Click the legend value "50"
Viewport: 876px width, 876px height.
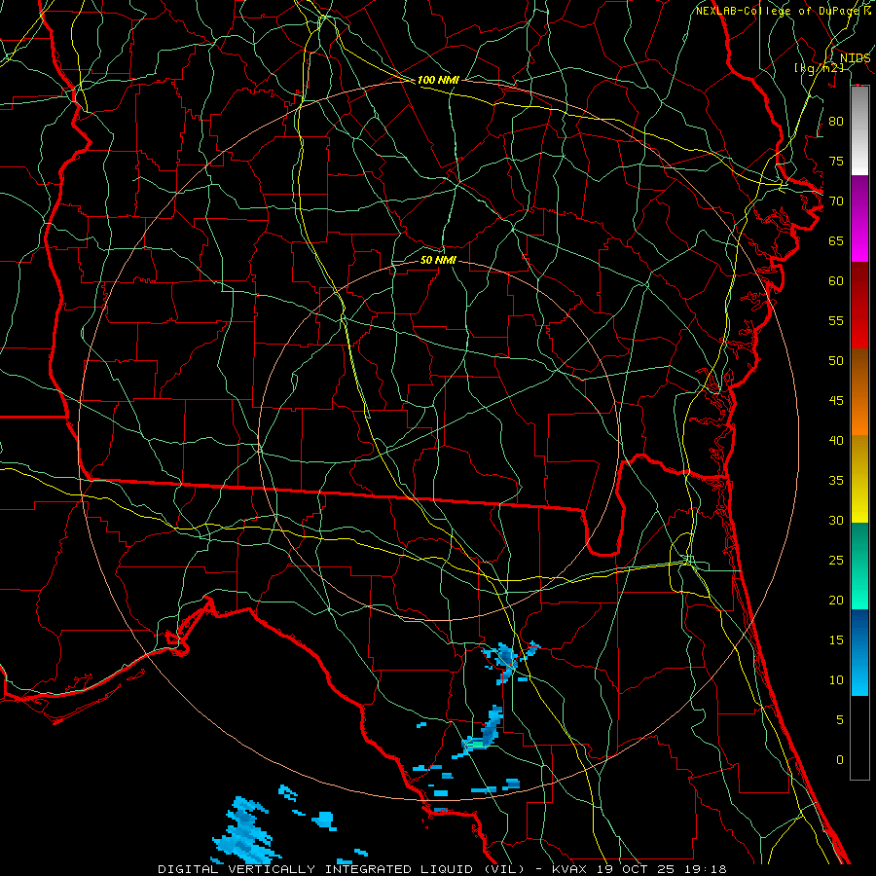(836, 360)
